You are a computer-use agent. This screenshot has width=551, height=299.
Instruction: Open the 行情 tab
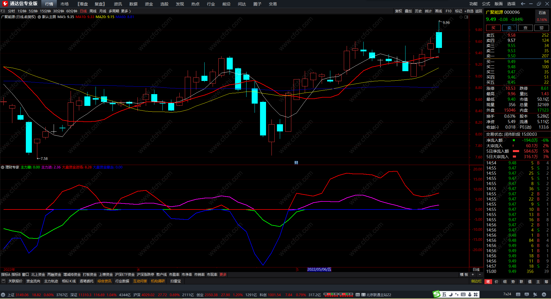[49, 4]
